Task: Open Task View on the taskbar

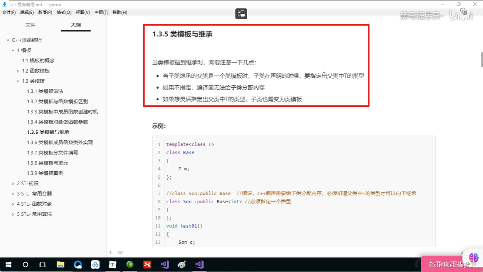Action: (x=42, y=264)
